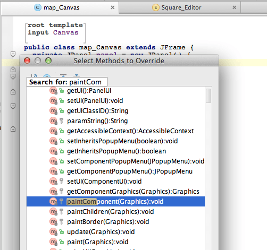
Task: Click the lowest fold marker in the editor gutter
Action: point(13,128)
